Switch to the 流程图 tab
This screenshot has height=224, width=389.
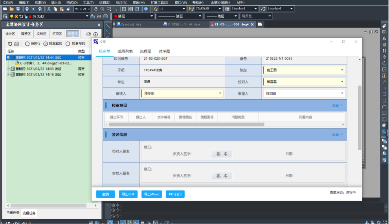point(146,51)
